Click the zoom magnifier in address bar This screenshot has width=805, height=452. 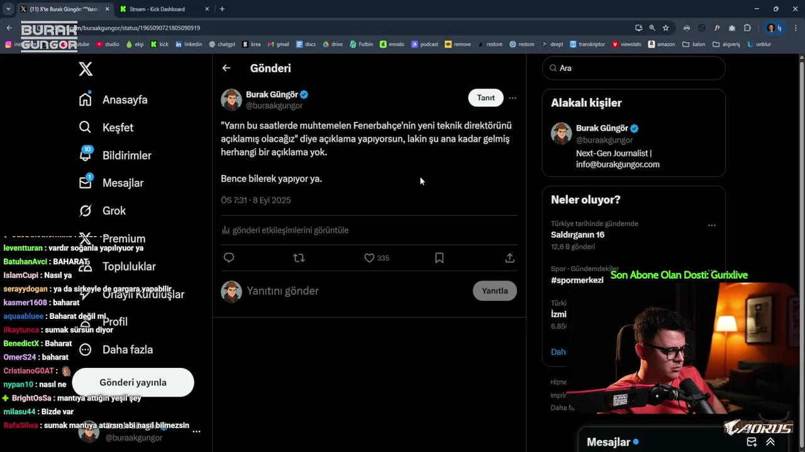(652, 28)
